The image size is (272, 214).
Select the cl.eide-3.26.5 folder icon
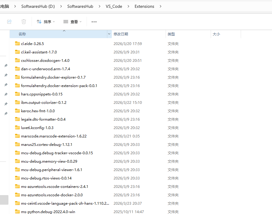pos(17,44)
